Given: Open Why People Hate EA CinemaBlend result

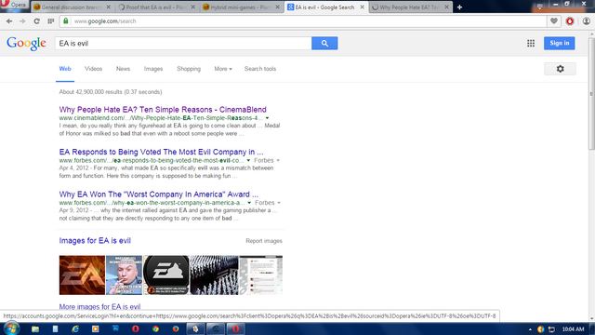Looking at the screenshot, I should click(x=163, y=110).
